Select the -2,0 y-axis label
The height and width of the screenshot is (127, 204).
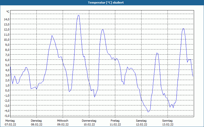pos(7,100)
